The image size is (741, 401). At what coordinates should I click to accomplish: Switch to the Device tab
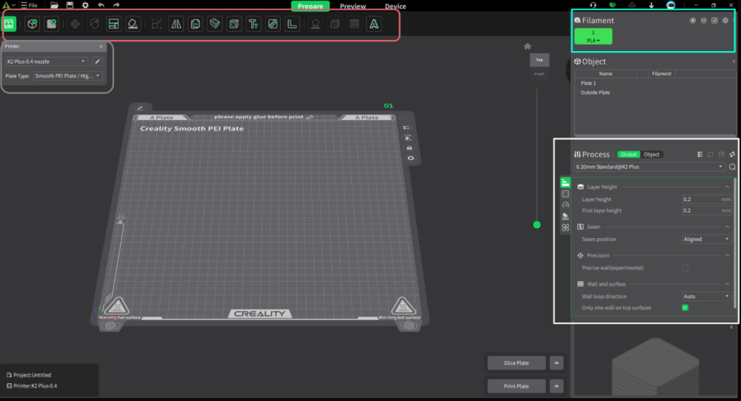[395, 6]
